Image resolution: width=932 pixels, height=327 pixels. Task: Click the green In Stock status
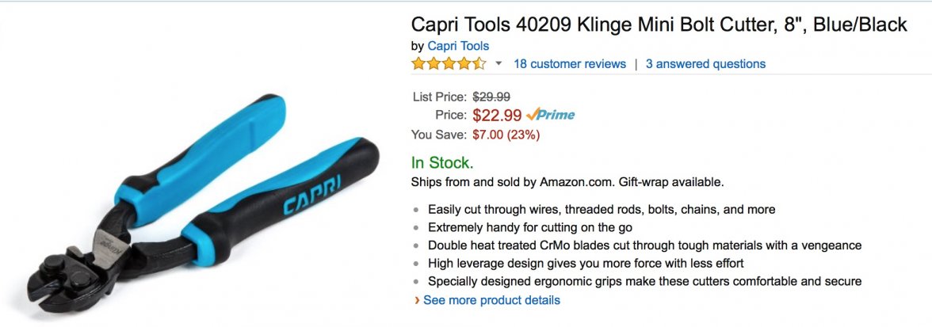[x=442, y=163]
